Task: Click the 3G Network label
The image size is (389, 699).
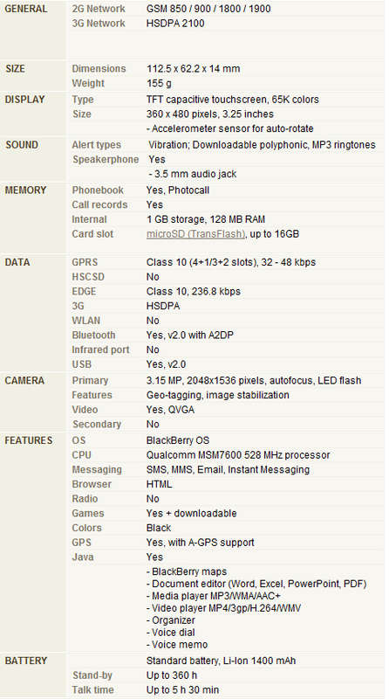Action: click(99, 24)
